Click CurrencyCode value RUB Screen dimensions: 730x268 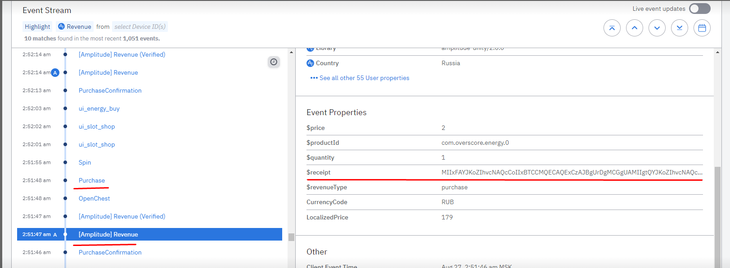448,202
